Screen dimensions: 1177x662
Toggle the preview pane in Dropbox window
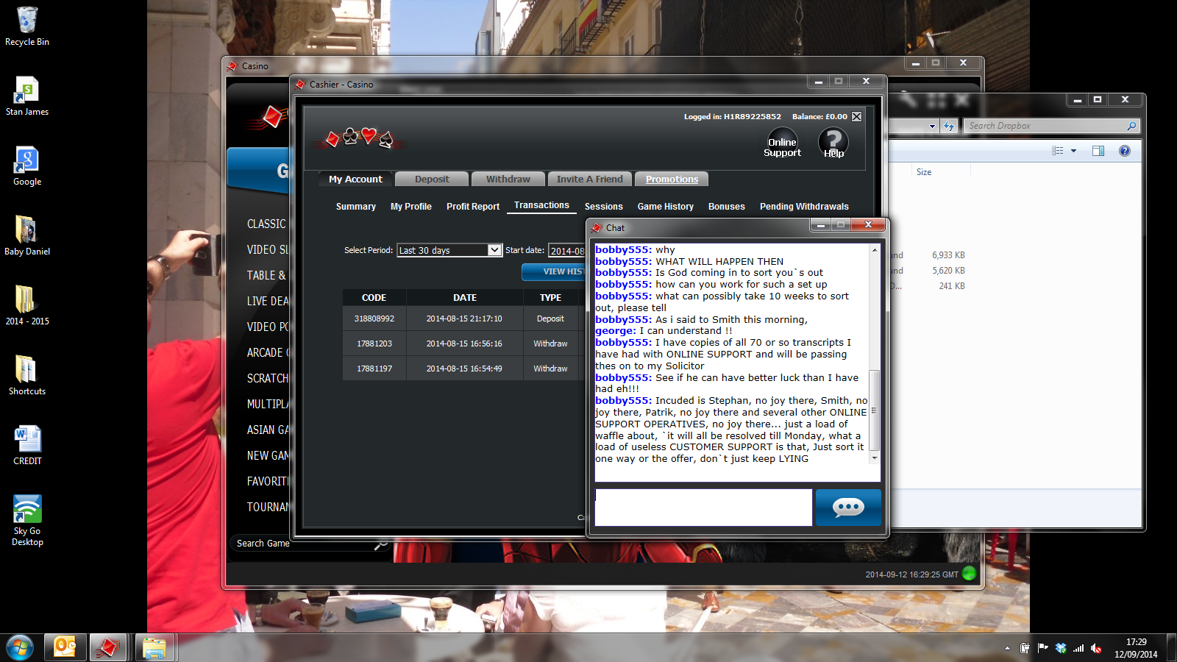(1098, 151)
